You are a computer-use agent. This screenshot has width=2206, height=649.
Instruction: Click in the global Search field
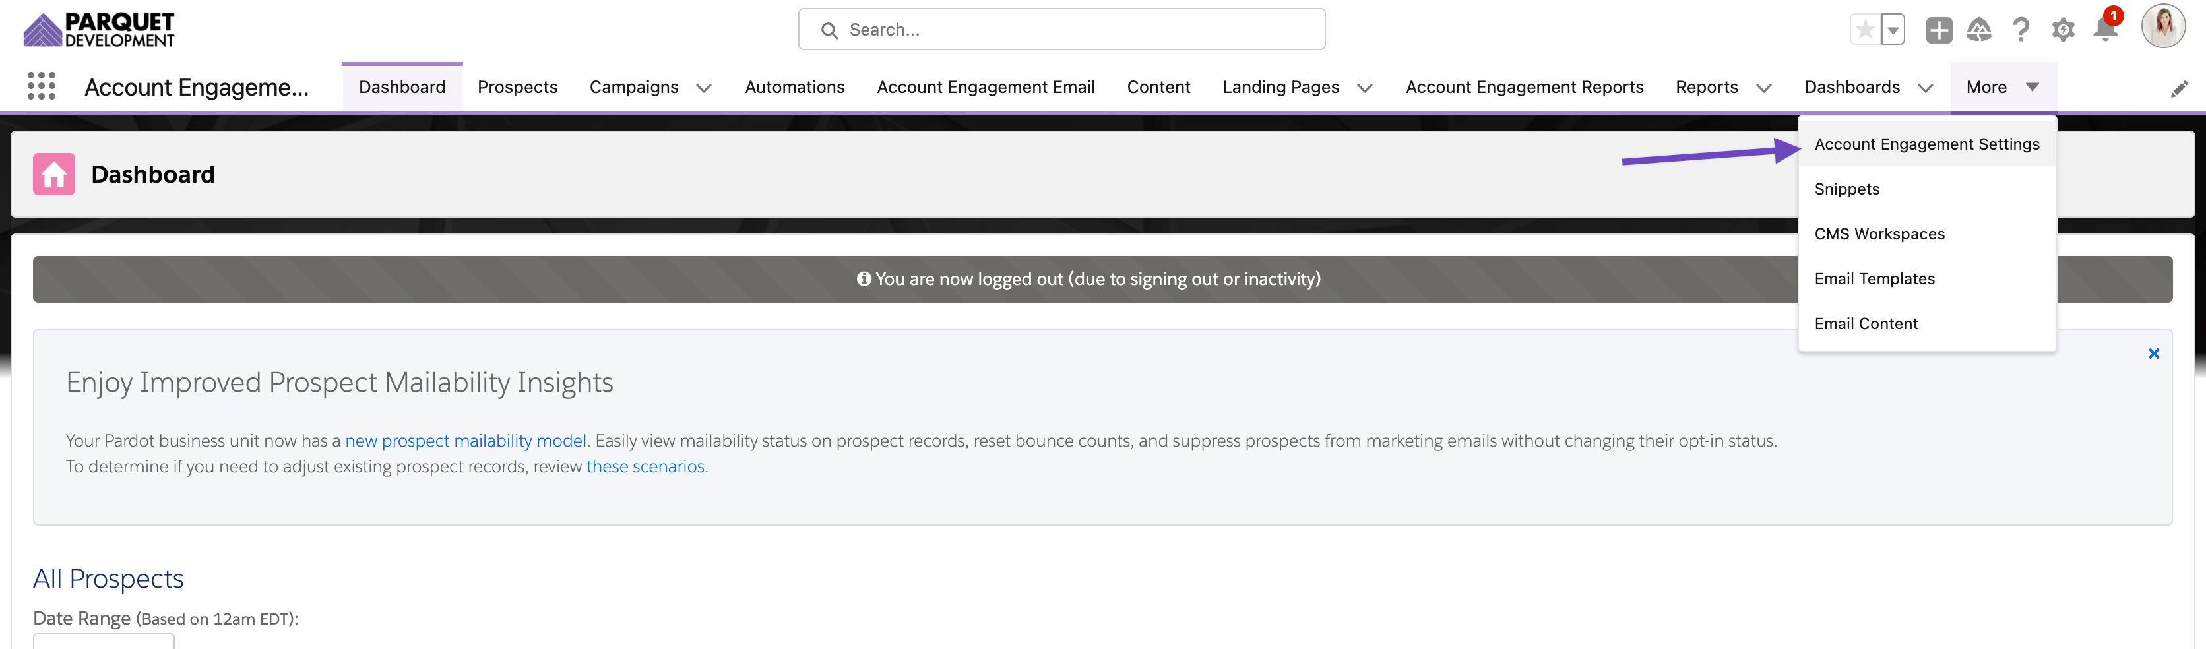click(1062, 30)
